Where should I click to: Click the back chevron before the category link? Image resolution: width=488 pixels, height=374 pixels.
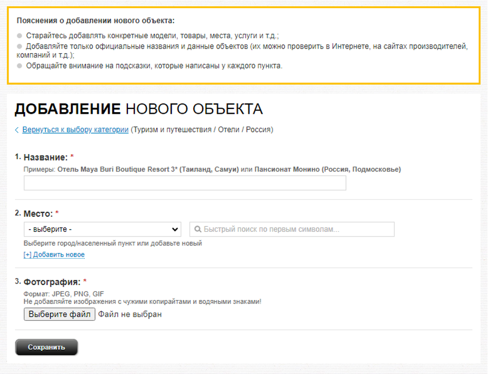tap(17, 130)
